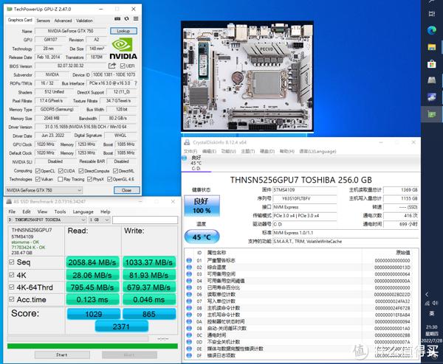
Task: Open Microsoft Edge from the taskbar
Action: coord(432,30)
